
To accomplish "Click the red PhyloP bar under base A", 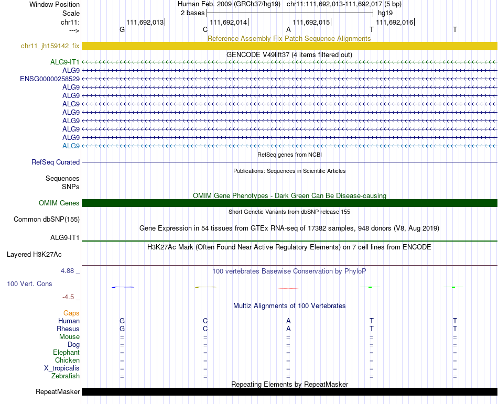I will pyautogui.click(x=288, y=289).
